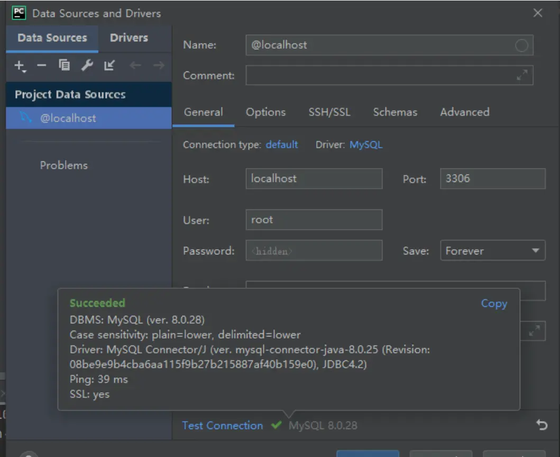Click the Succeeded status text
Image resolution: width=560 pixels, height=457 pixels.
[97, 303]
